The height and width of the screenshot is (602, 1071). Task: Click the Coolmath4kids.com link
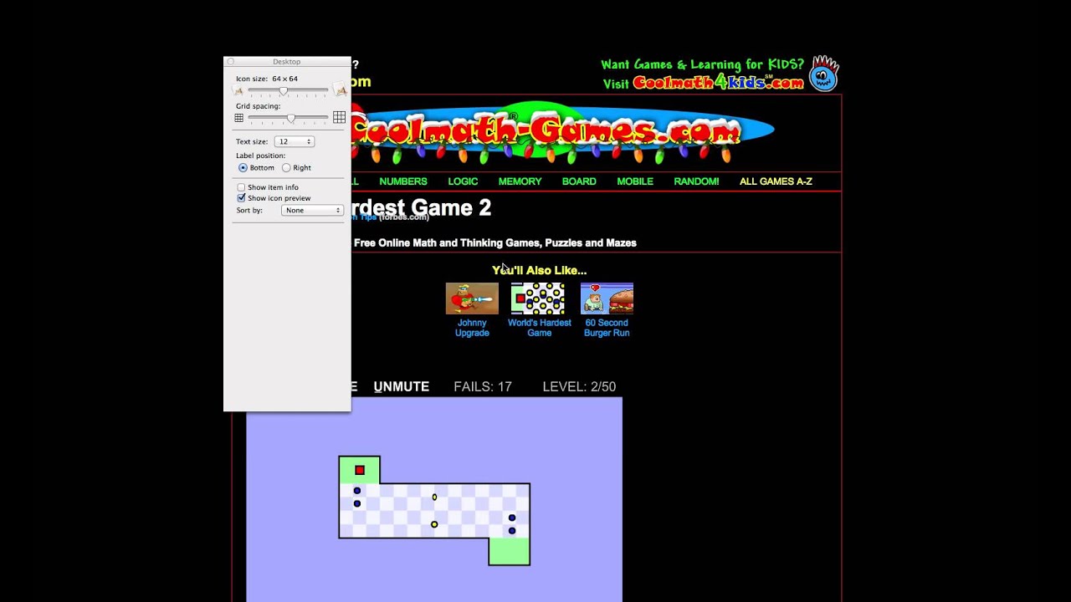718,83
